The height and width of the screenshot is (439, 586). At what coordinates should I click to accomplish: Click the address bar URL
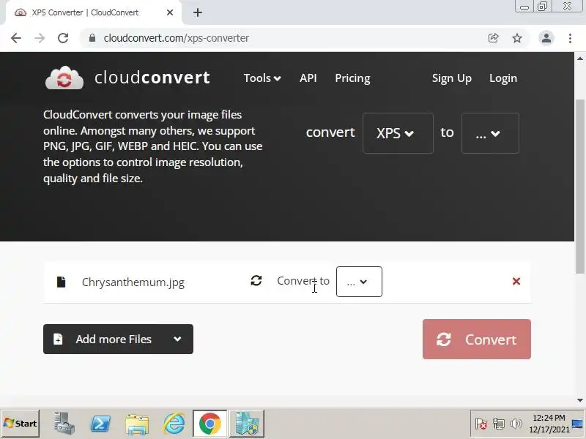[x=176, y=38]
